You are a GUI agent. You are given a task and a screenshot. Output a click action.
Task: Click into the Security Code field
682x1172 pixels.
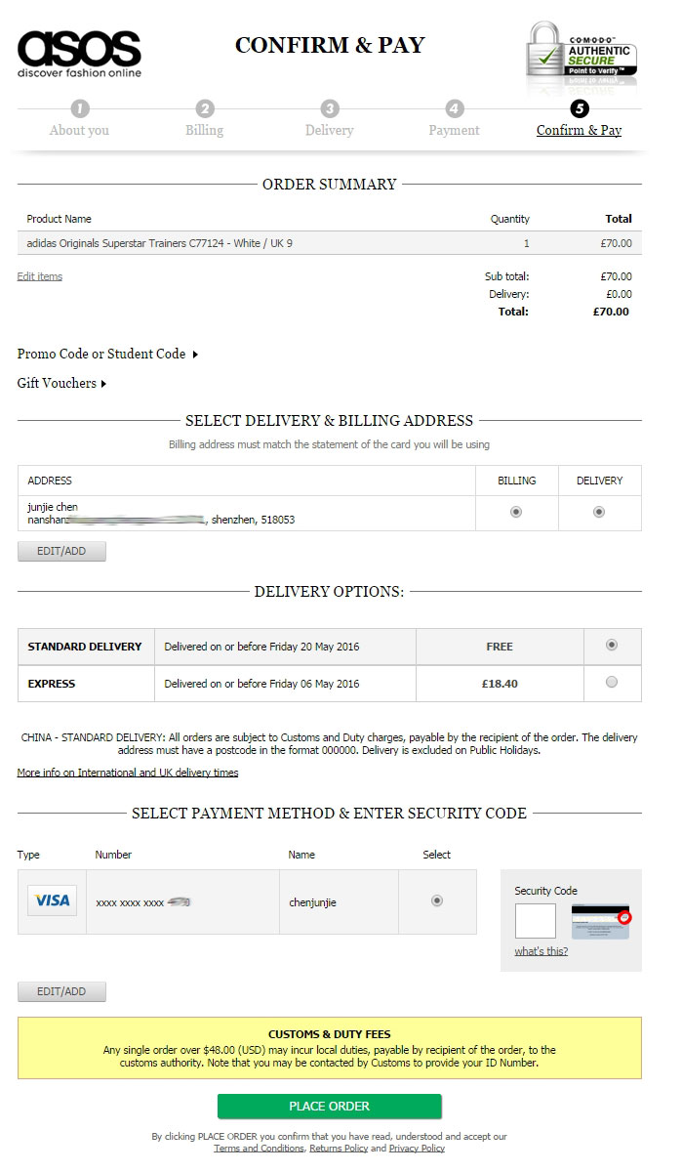[x=535, y=921]
